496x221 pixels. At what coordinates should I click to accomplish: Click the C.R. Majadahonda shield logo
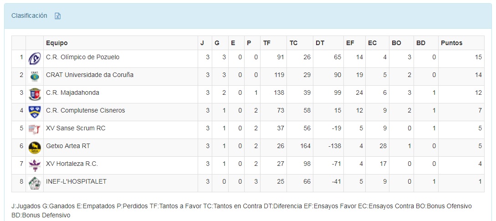click(x=35, y=94)
